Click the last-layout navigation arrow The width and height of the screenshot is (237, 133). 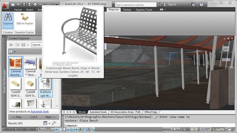point(74,112)
